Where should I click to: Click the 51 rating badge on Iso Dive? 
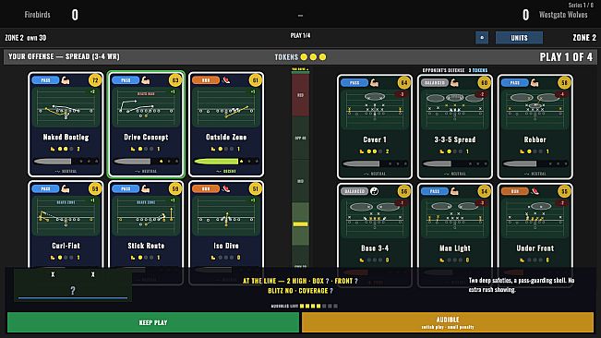click(256, 189)
